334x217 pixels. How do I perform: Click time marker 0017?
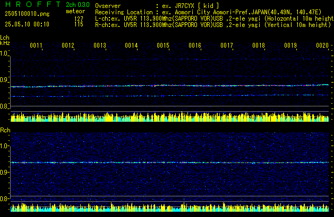click(227, 46)
